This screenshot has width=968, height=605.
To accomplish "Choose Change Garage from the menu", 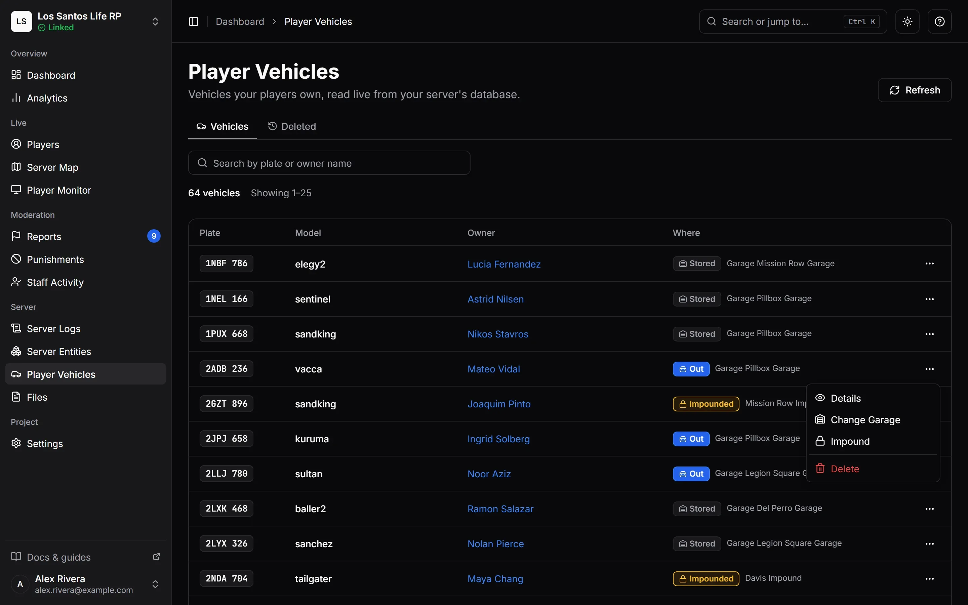I will [873, 420].
